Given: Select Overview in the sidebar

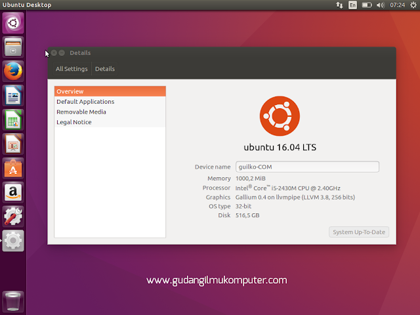Looking at the screenshot, I should tap(110, 91).
